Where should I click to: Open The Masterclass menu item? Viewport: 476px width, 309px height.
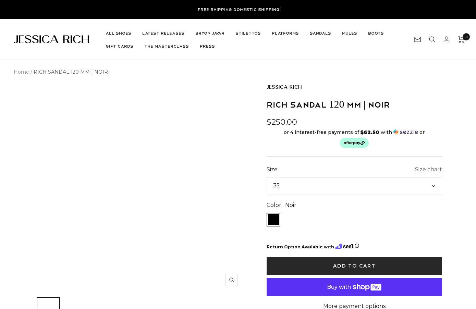(167, 46)
